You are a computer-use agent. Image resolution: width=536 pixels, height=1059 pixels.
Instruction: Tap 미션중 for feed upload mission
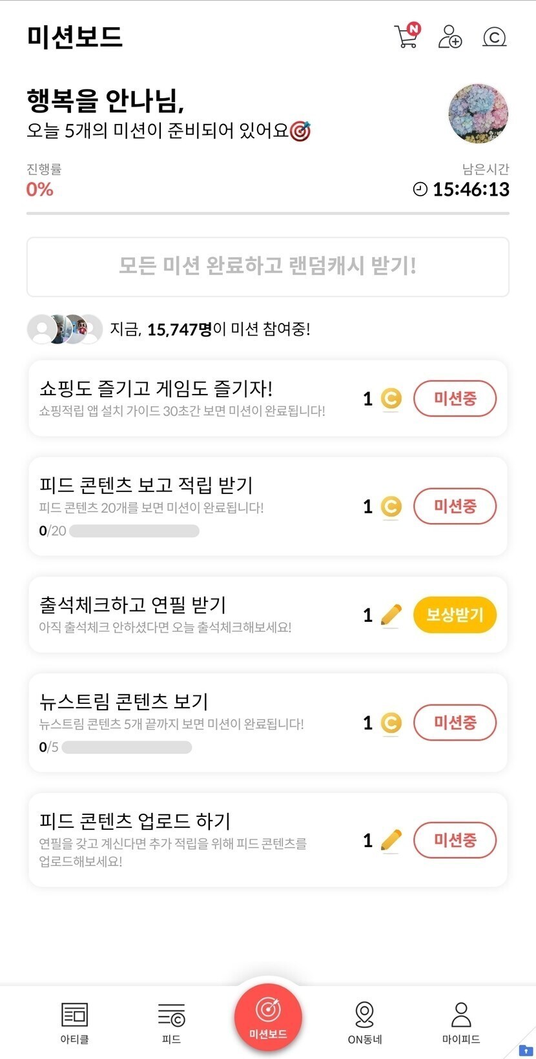click(x=455, y=840)
